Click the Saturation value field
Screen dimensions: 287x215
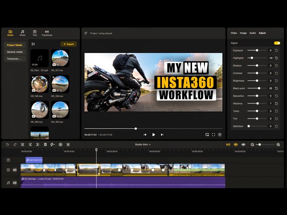(270, 96)
